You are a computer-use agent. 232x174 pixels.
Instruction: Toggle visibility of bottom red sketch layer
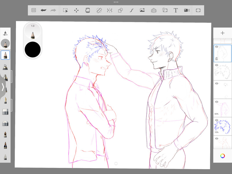pos(217,139)
